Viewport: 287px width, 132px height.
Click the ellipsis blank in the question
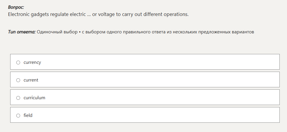pos(89,15)
